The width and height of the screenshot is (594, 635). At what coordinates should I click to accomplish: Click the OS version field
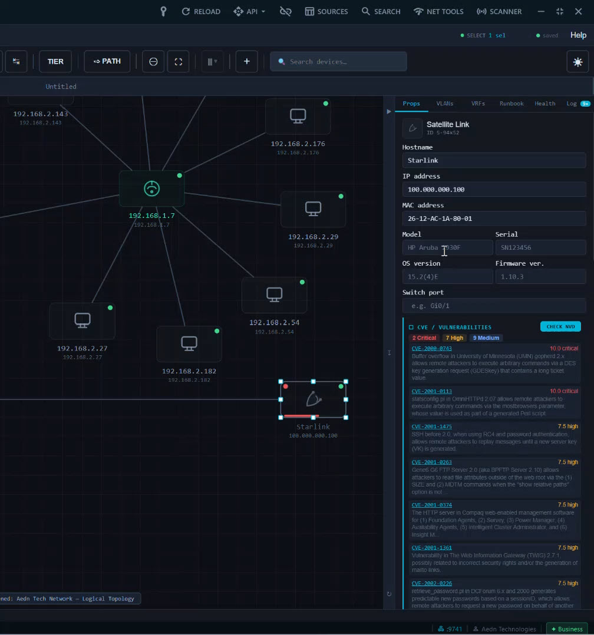[x=447, y=277]
